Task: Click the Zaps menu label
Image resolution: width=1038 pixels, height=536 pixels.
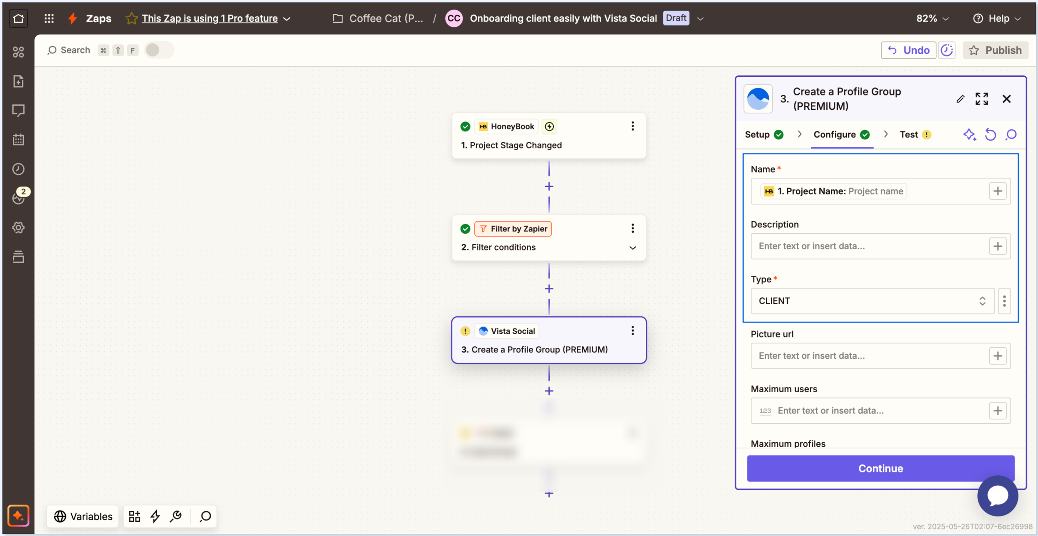Action: coord(98,19)
